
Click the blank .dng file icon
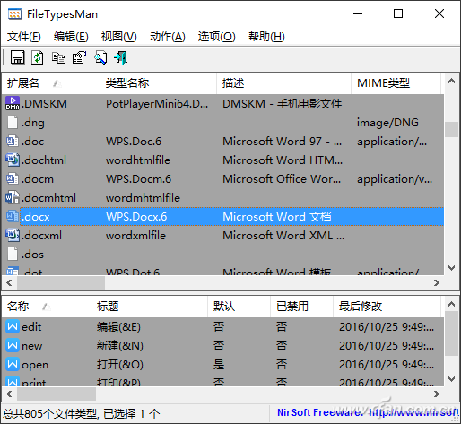[x=13, y=122]
